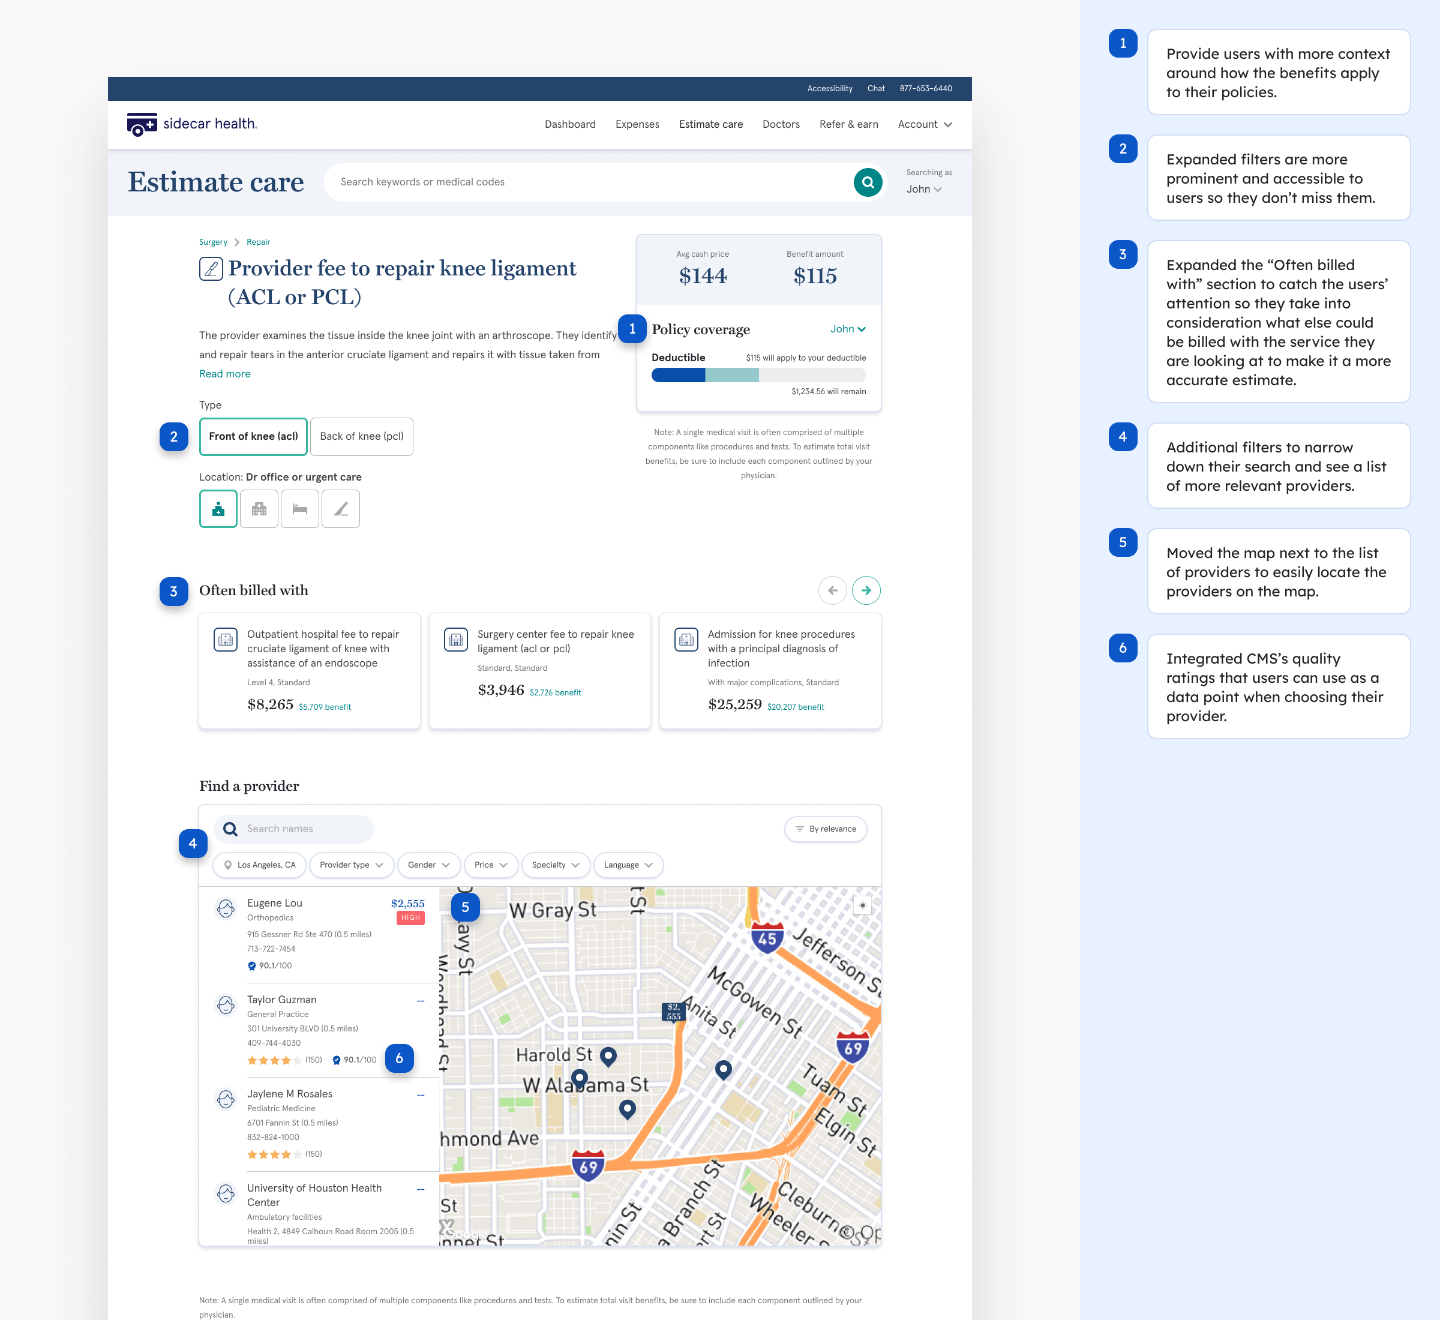Expand the Policy coverage John dropdown
The height and width of the screenshot is (1320, 1440).
[848, 329]
